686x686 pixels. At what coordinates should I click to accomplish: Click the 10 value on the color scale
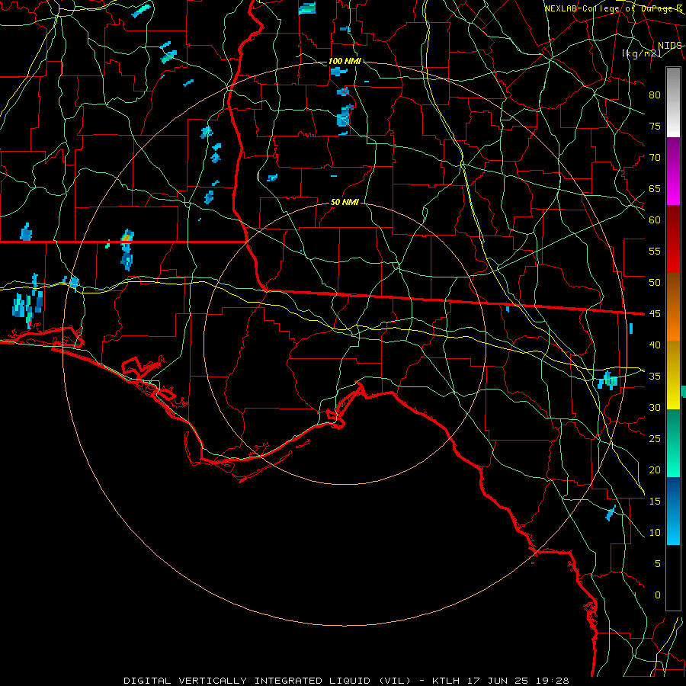[x=655, y=533]
